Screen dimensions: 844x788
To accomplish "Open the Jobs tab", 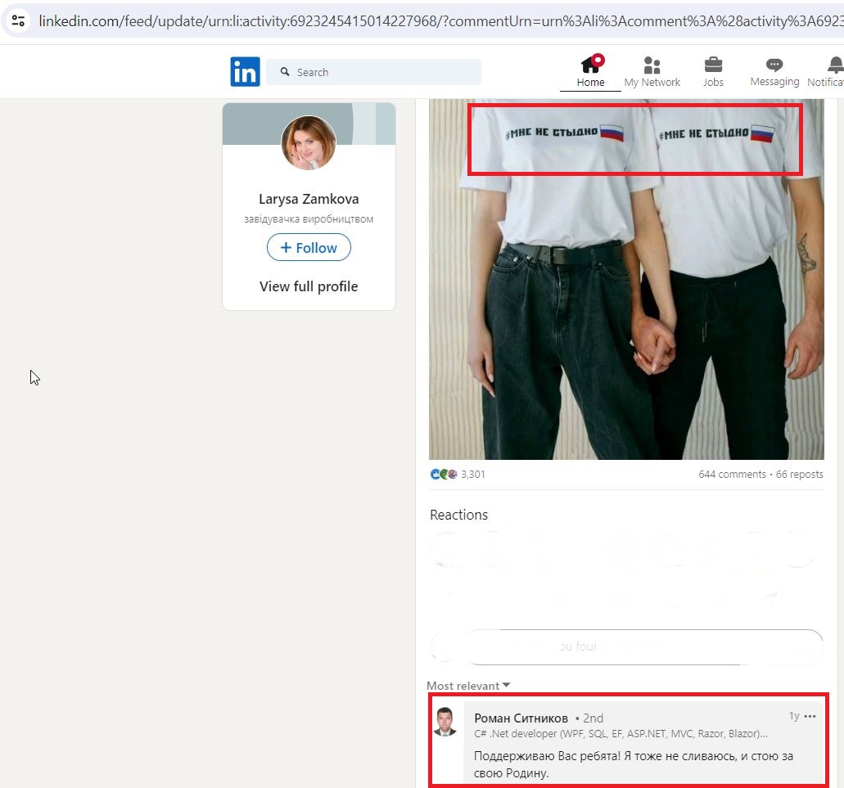I will (x=713, y=71).
